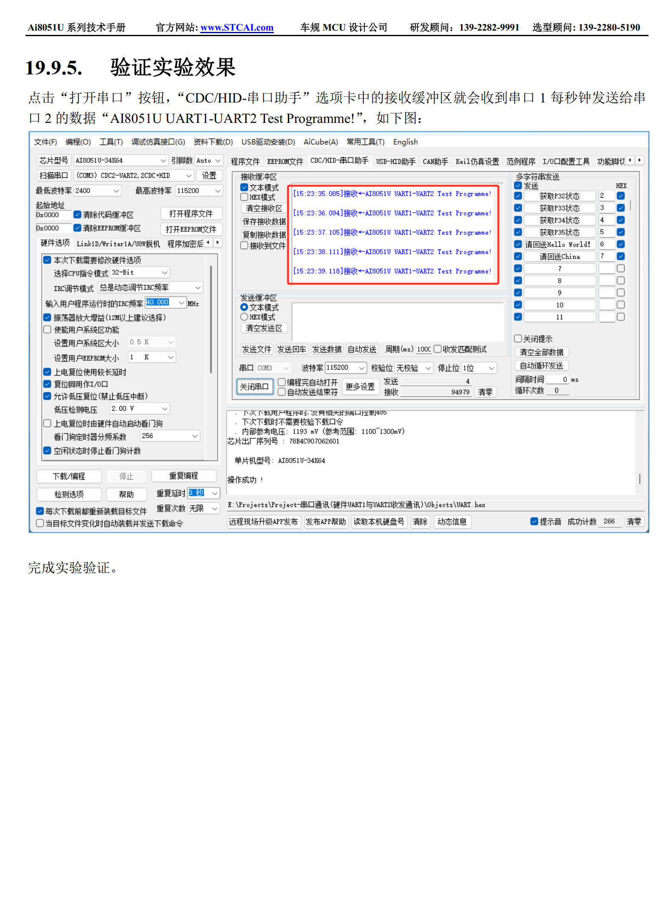This screenshot has width=668, height=908.
Task: Toggle 复位脚用作I/O口 checkbox
Action: [47, 384]
